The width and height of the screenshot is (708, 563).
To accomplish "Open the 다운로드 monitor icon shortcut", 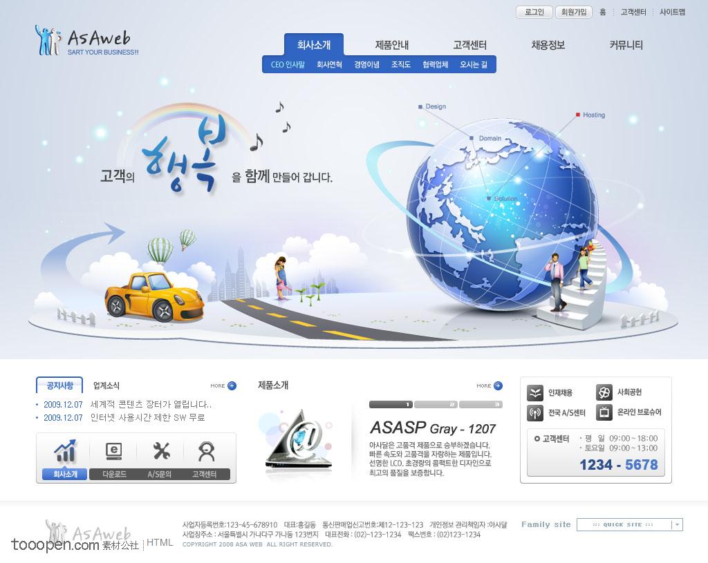I will (113, 450).
